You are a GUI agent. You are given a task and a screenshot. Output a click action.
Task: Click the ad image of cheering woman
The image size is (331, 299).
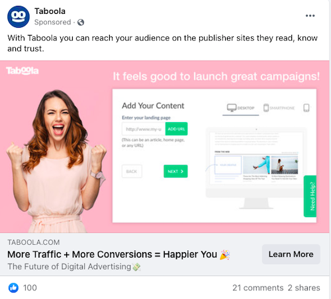click(56, 160)
